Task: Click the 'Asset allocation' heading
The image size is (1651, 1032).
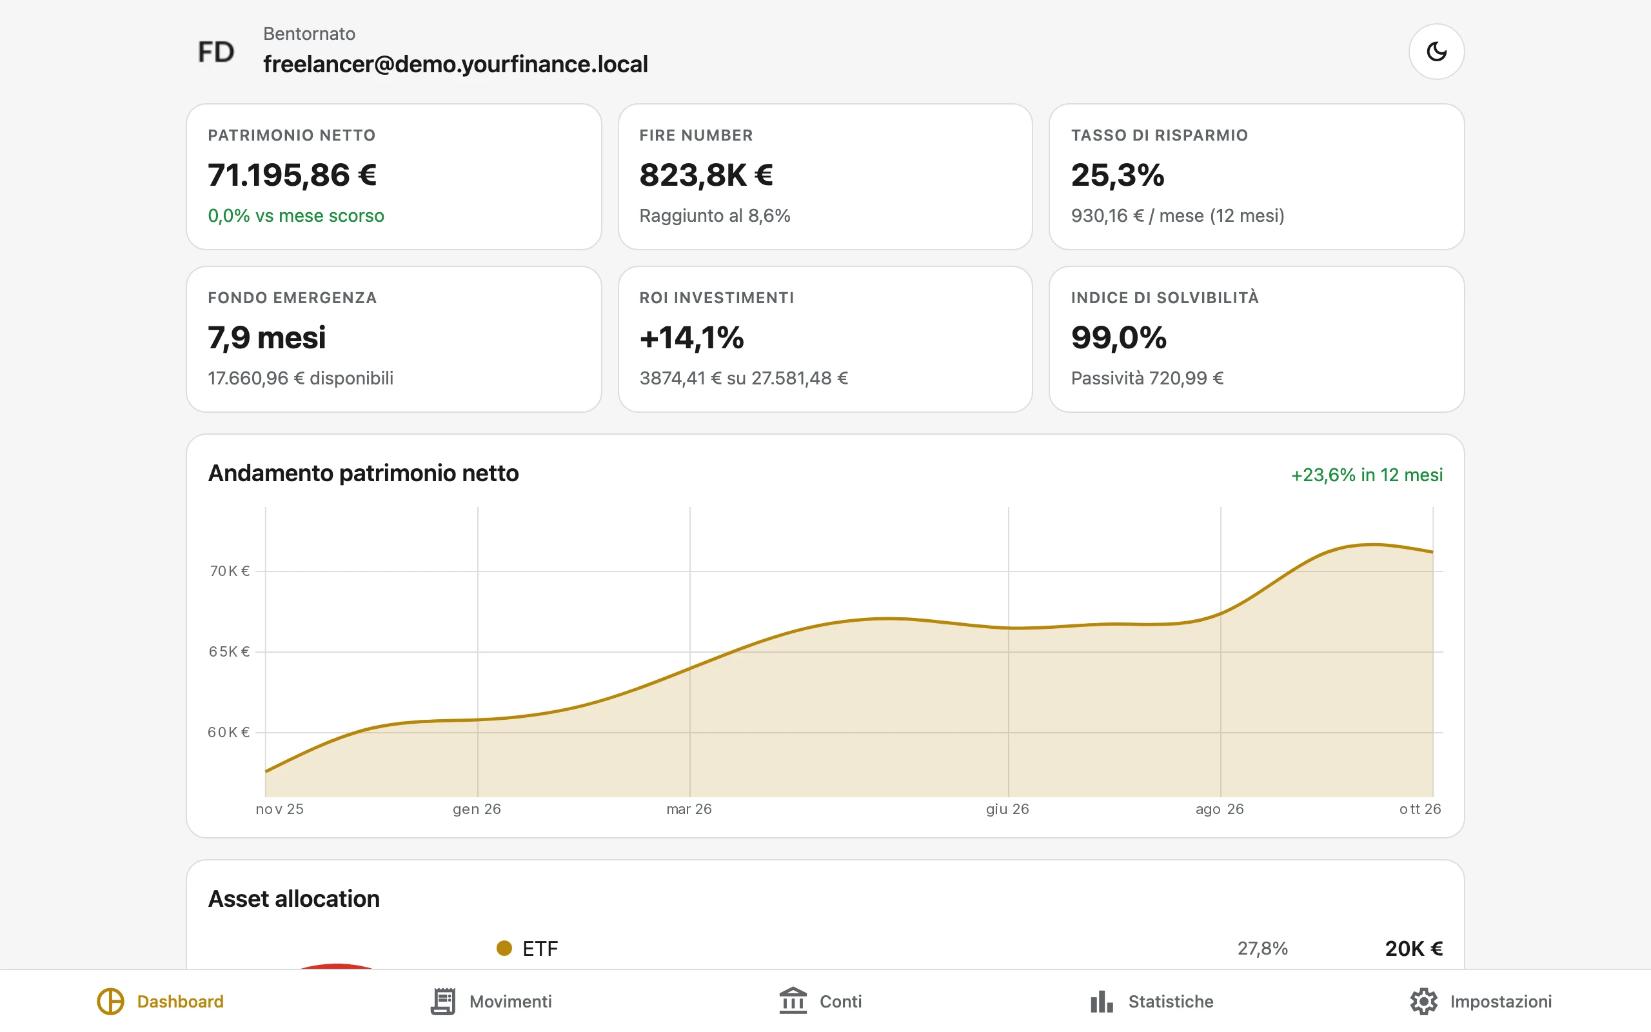Action: pos(293,899)
